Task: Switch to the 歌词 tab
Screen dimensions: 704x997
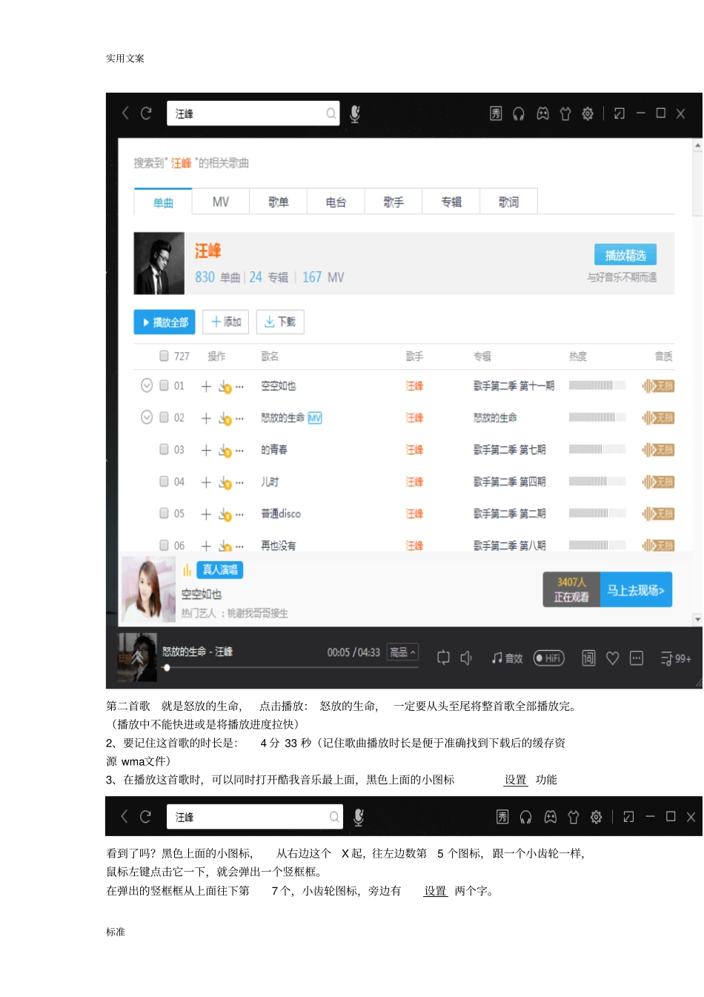Action: tap(509, 202)
